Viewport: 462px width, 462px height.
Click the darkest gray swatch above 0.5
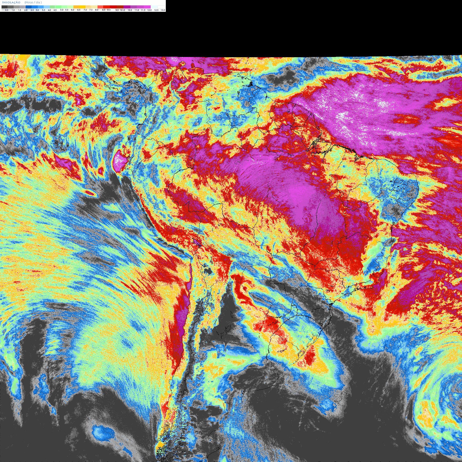coord(4,7)
